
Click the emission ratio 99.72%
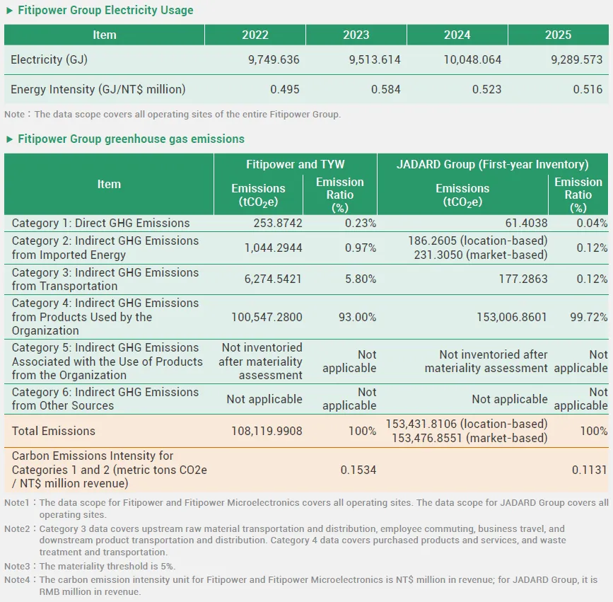(x=589, y=317)
